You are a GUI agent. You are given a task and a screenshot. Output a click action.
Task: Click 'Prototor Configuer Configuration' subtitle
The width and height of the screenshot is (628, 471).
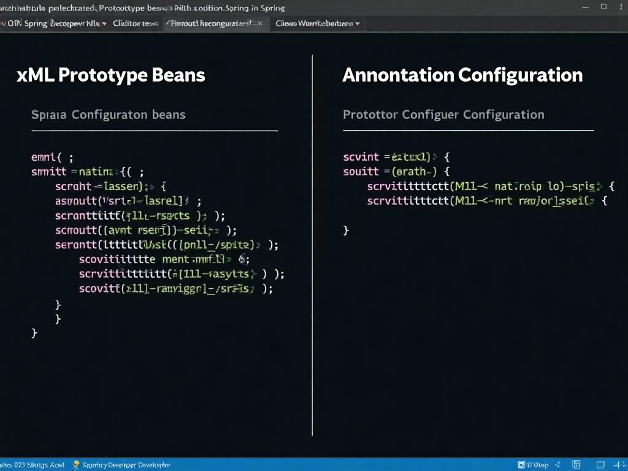[444, 115]
